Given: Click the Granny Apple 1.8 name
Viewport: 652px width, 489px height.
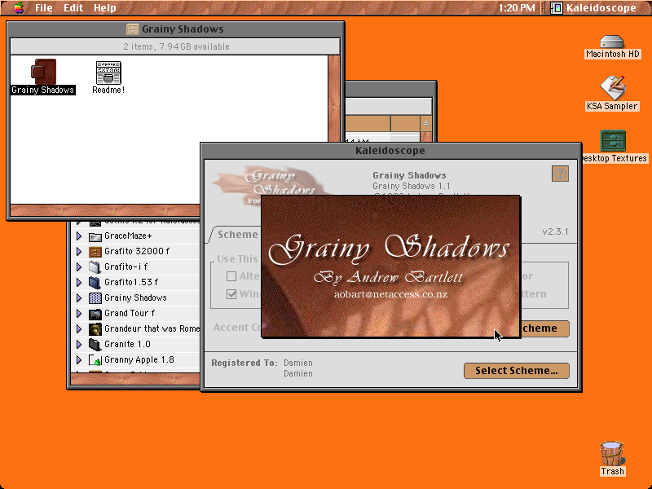Looking at the screenshot, I should pyautogui.click(x=139, y=359).
